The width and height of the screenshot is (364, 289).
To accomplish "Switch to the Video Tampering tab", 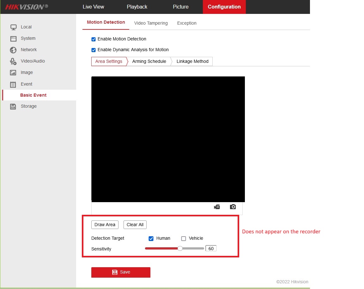I will point(151,23).
